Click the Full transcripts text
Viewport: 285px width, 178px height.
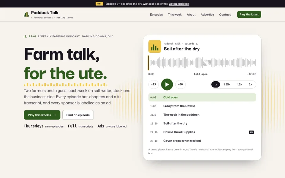(x=80, y=126)
